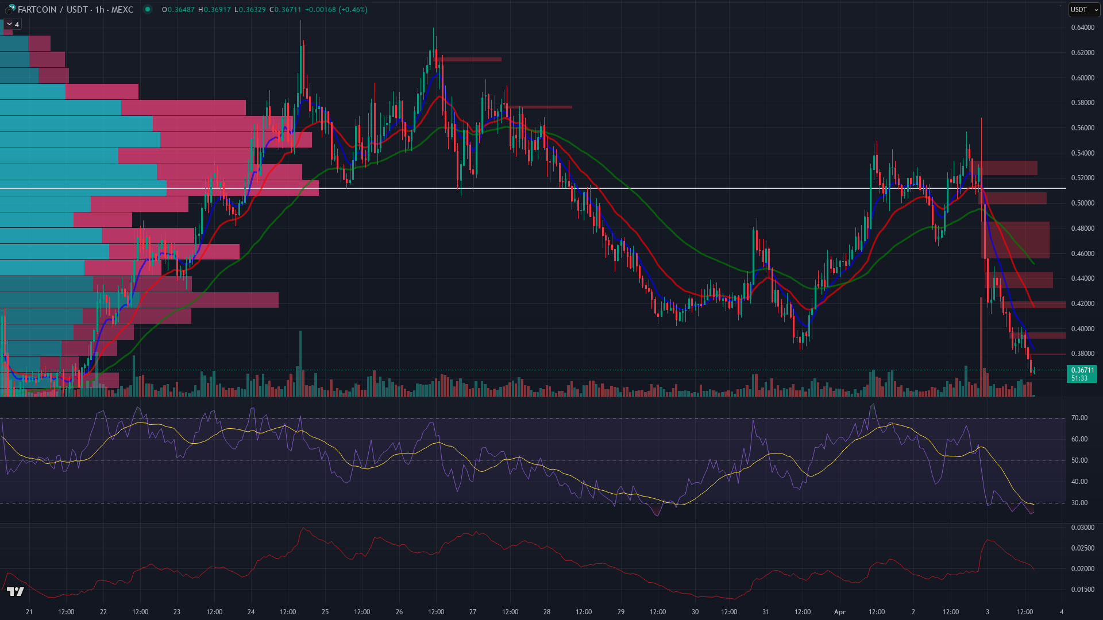Click the RSI 50.00 axis label

tap(1079, 460)
